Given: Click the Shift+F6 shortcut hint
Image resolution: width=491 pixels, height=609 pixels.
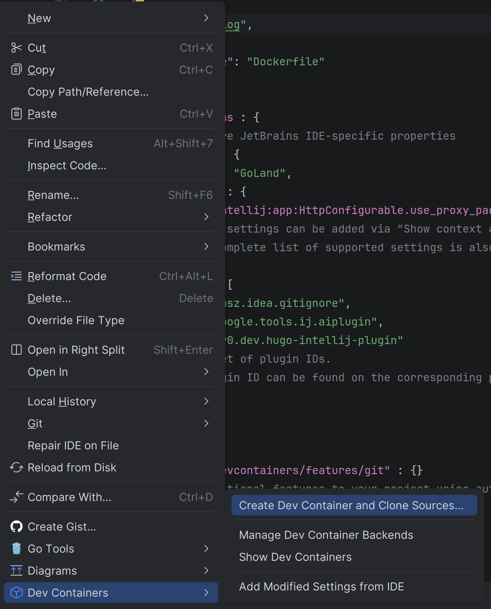Looking at the screenshot, I should (190, 195).
